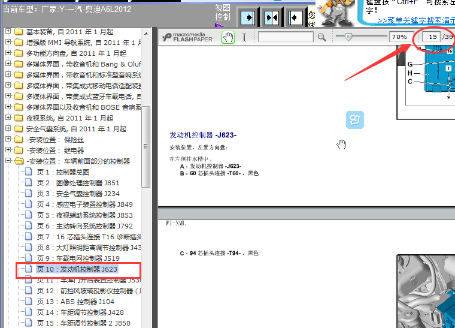Open 页 9：车载电网控制器 J519
455x328 pixels.
click(x=78, y=258)
